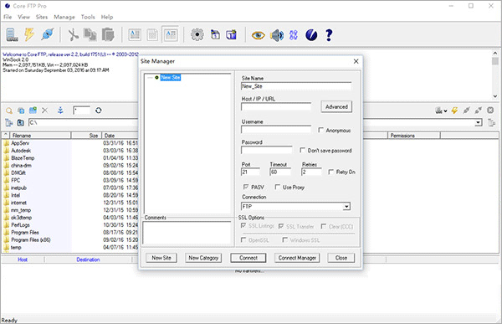Close the Site Manager dialog with X
This screenshot has width=502, height=324.
pos(356,61)
